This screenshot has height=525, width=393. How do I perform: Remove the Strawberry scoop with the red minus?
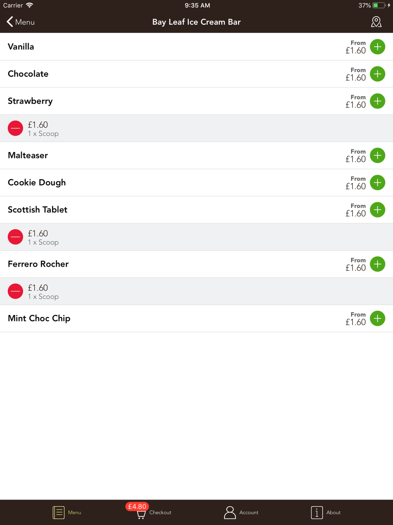[15, 128]
